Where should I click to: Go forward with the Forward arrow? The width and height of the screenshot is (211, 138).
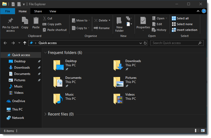coord(13,43)
